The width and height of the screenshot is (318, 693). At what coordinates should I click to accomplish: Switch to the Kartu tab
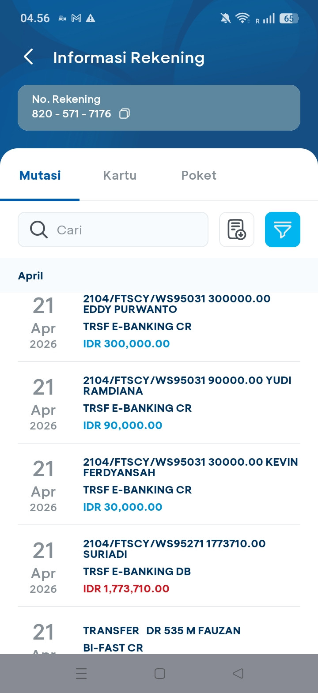(x=120, y=176)
